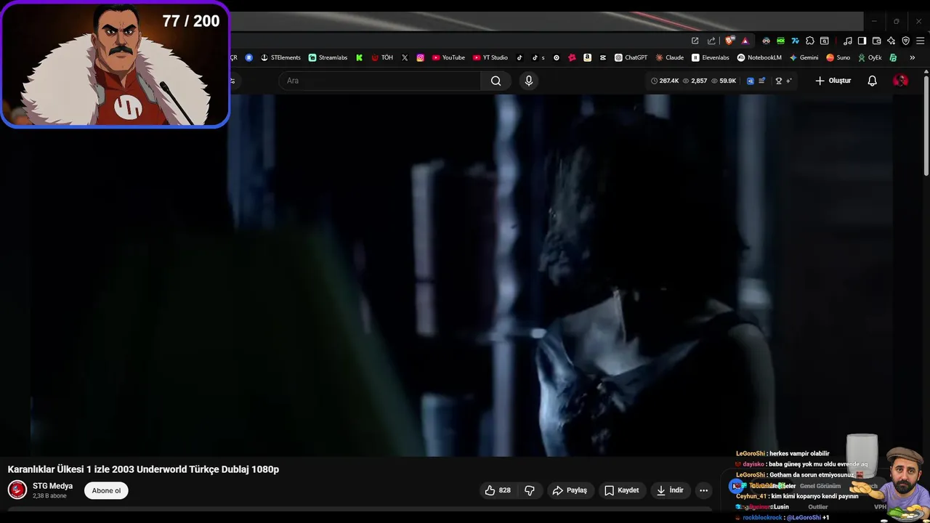Viewport: 930px width, 523px height.
Task: Click the share icon in address bar
Action: pyautogui.click(x=711, y=41)
